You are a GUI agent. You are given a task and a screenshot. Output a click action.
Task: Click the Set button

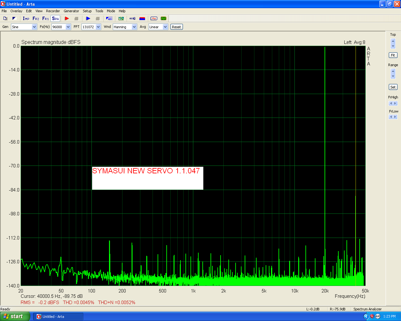tap(393, 87)
